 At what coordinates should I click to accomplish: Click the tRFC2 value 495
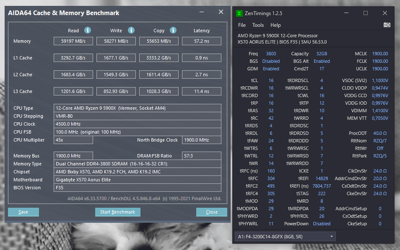[x=271, y=186]
